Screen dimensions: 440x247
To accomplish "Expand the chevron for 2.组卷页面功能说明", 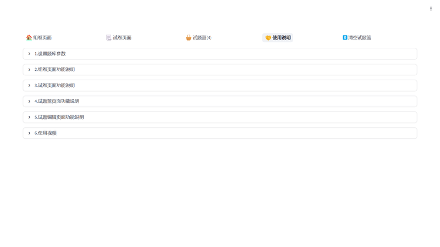I will click(29, 70).
